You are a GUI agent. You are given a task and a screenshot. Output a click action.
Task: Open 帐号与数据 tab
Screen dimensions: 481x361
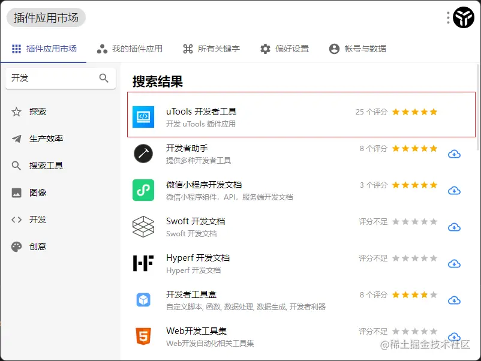click(357, 49)
